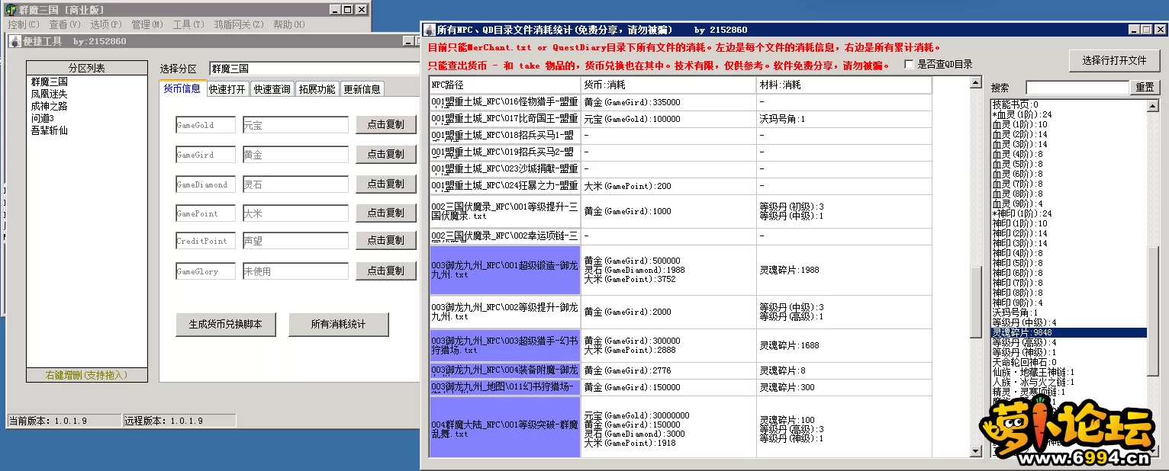This screenshot has height=471, width=1169.
Task: Select 天命轮回神石:0 in the totals list
Action: pyautogui.click(x=1068, y=362)
